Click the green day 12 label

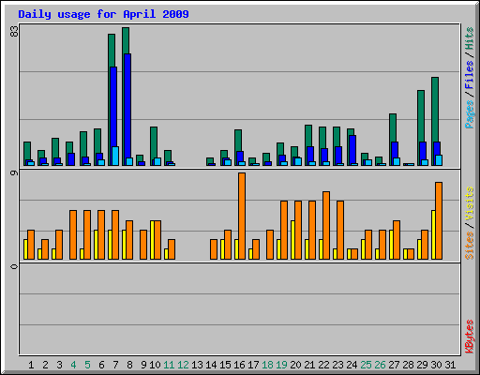pyautogui.click(x=183, y=365)
